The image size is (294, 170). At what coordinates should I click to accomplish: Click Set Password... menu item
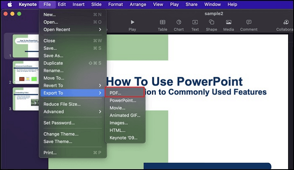pyautogui.click(x=72, y=123)
